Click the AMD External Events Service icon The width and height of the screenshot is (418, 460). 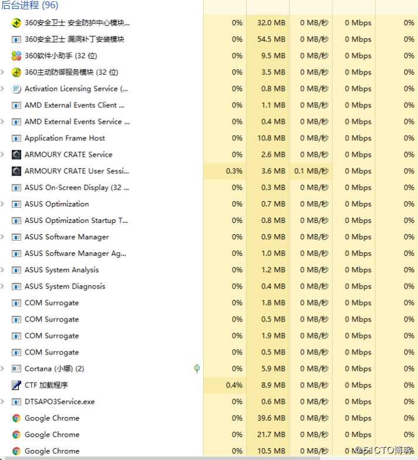[16, 122]
